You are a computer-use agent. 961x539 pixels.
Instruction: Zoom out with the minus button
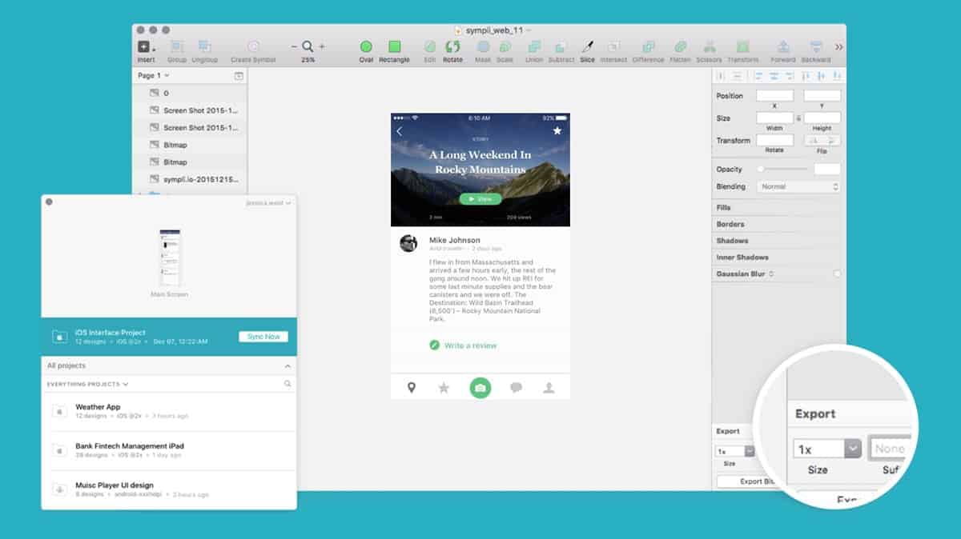pyautogui.click(x=294, y=47)
